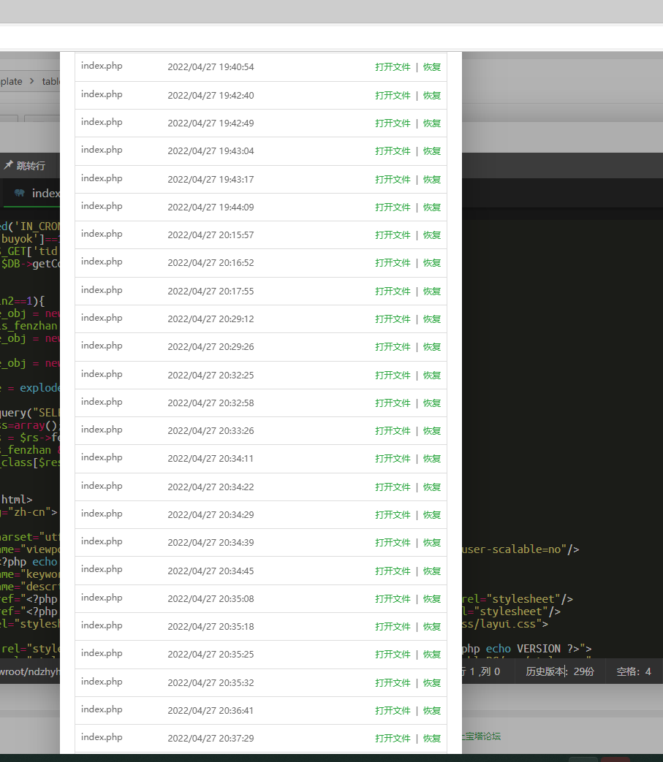Open file for version 19:43:17
The image size is (663, 762).
click(393, 179)
